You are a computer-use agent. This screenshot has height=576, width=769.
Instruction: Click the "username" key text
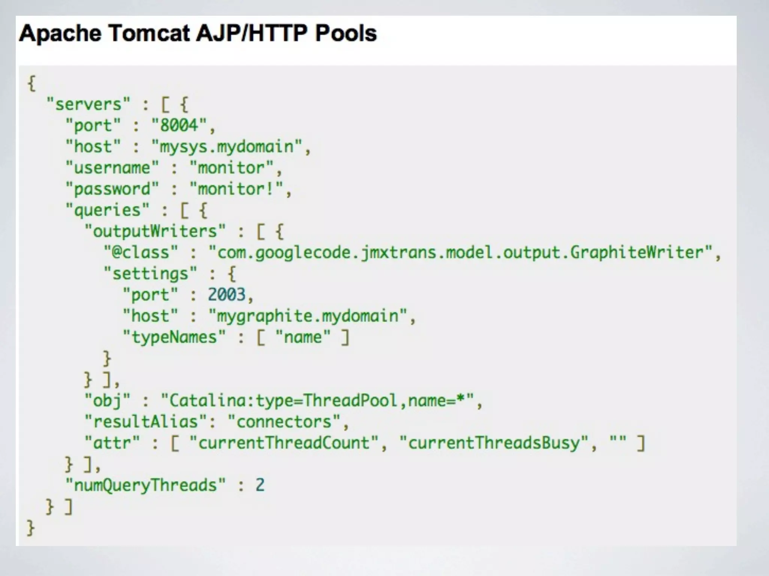[112, 168]
